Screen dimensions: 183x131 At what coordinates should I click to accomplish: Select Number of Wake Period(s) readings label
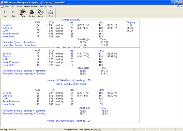click(66, 80)
